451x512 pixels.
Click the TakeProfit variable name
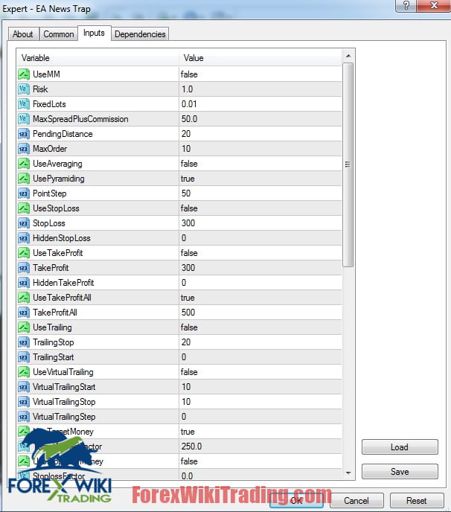coord(51,268)
